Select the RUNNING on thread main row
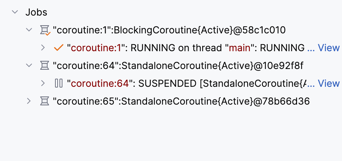This screenshot has width=342, height=161. click(186, 48)
